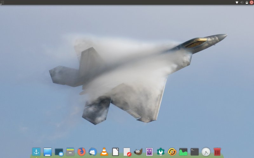This screenshot has height=158, width=254.
Task: Launch Firefox web browser
Action: point(82,152)
